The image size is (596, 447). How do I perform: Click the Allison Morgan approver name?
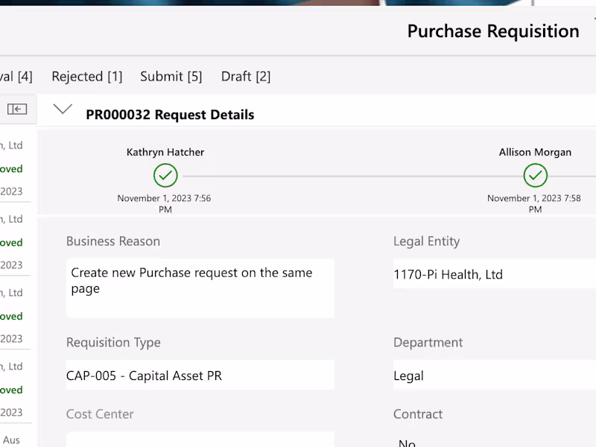click(535, 152)
